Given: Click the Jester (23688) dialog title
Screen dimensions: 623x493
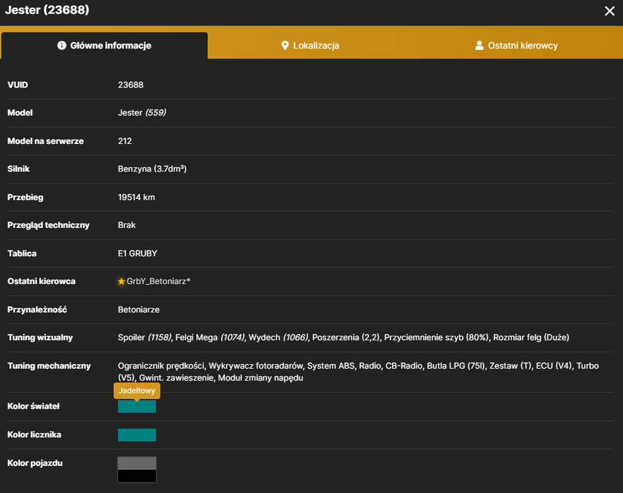Looking at the screenshot, I should point(47,9).
